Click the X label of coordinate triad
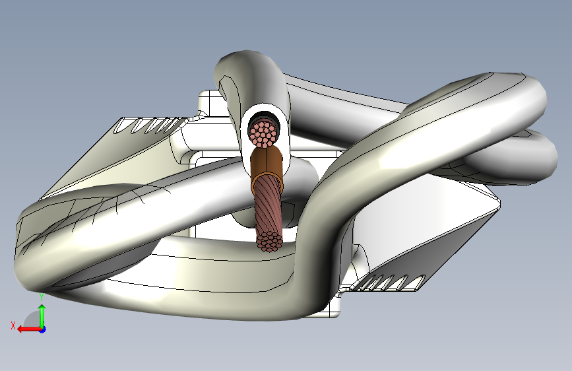The image size is (572, 371). [13, 325]
